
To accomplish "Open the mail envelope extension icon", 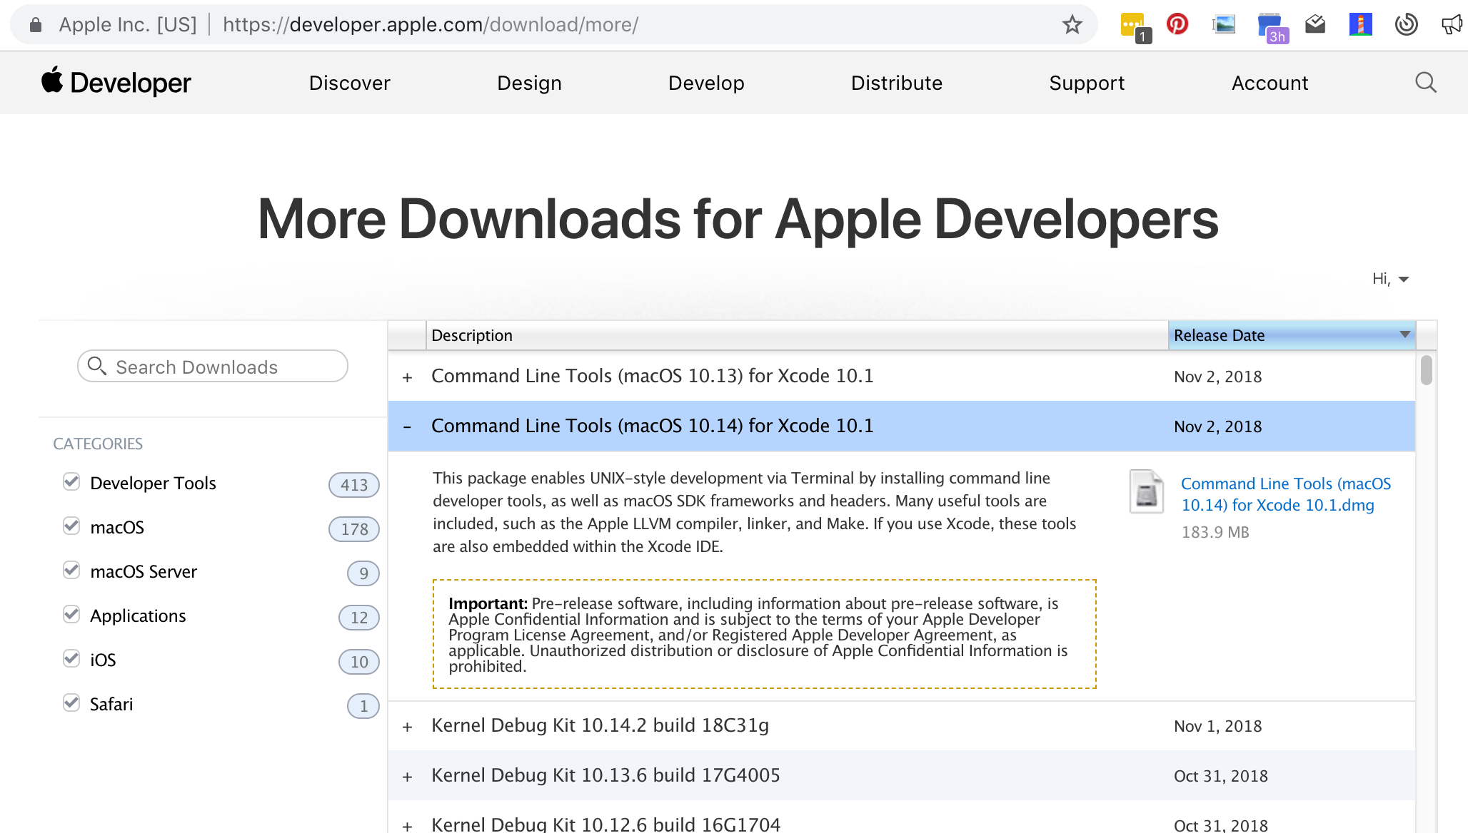I will (x=1315, y=25).
